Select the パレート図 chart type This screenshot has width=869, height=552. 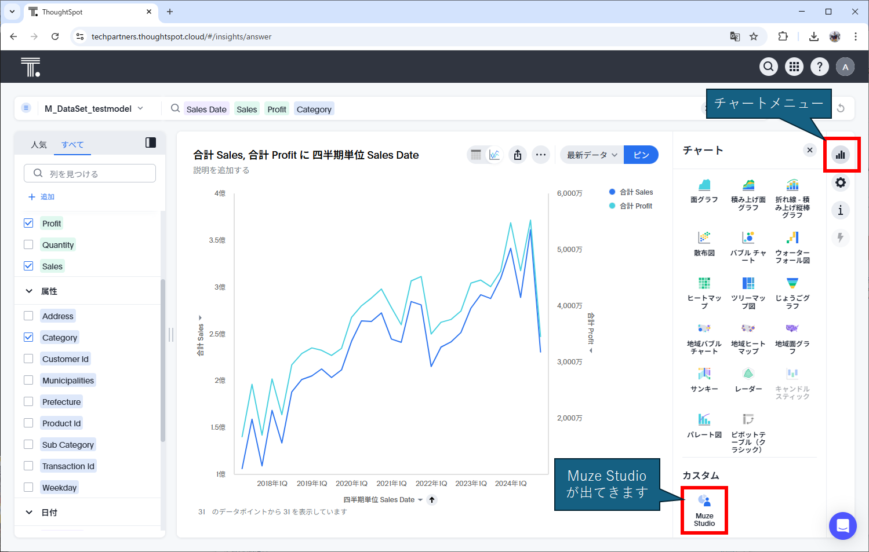click(x=704, y=426)
